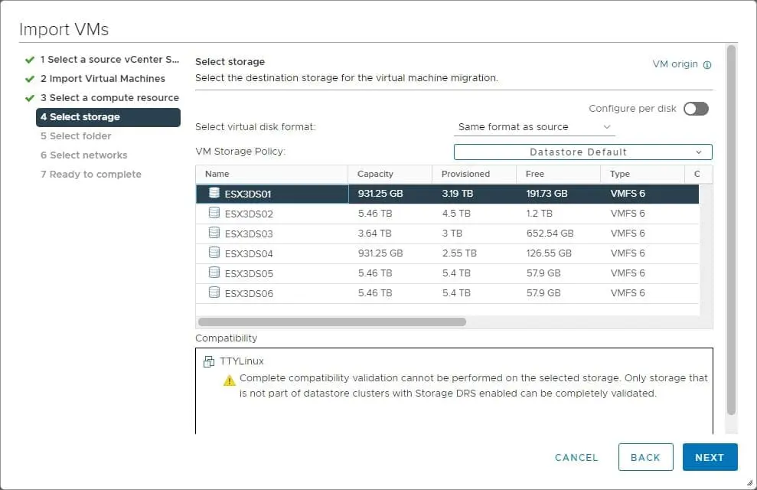Click the ESX3DS05 datastore icon
The width and height of the screenshot is (757, 490).
214,273
